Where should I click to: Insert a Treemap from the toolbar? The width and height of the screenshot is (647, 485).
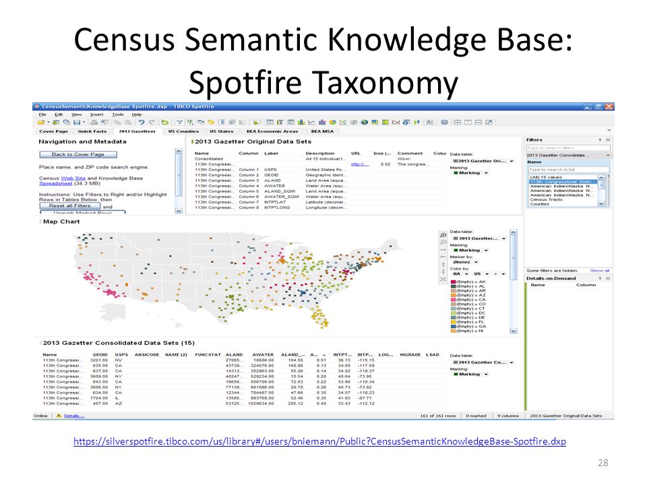[x=375, y=122]
